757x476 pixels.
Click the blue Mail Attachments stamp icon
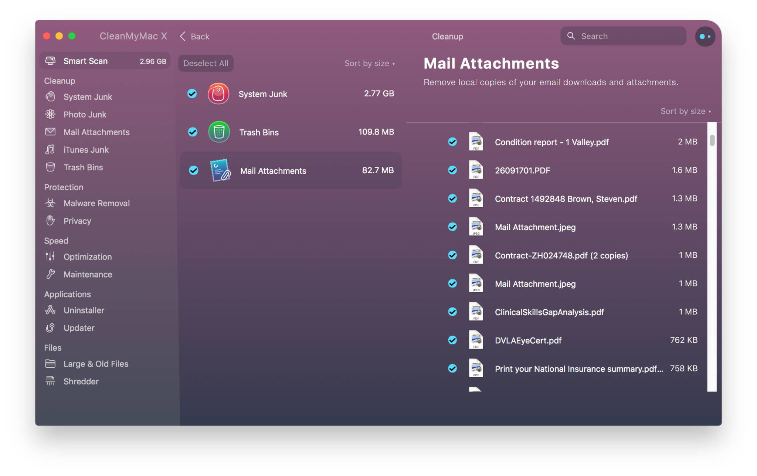point(220,170)
